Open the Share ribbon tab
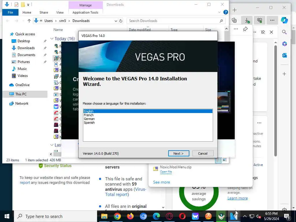 click(44, 12)
